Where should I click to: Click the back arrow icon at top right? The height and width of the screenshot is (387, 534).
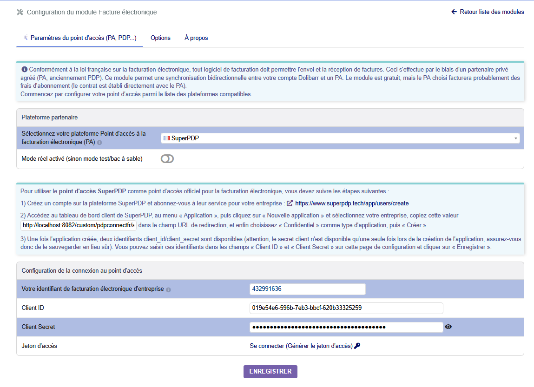454,12
